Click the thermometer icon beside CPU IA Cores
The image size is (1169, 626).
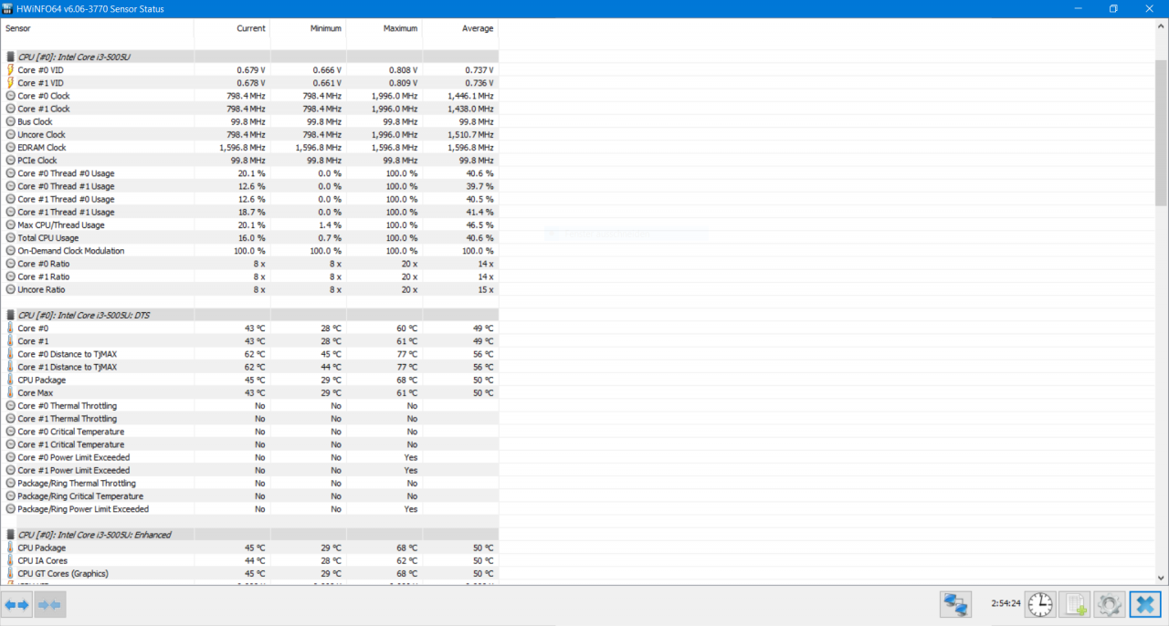pyautogui.click(x=11, y=560)
